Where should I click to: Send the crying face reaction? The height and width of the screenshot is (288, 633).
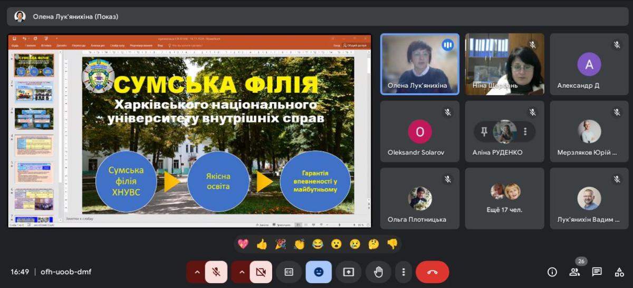coord(355,244)
